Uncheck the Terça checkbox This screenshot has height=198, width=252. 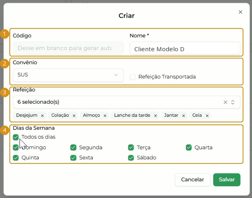pos(131,148)
